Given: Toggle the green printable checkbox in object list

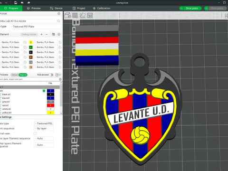Looking at the screenshot, I should coord(44,91).
